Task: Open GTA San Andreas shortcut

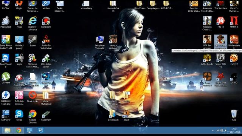Action: coord(207,42)
